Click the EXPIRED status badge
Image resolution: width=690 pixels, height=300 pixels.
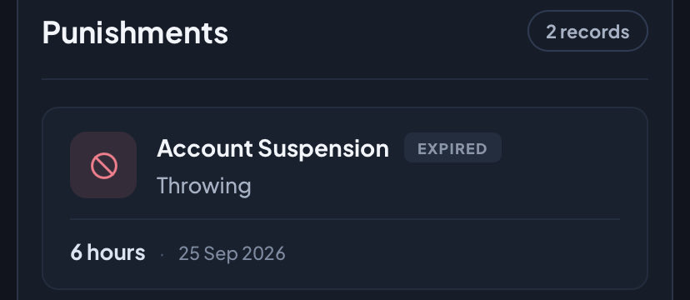452,148
